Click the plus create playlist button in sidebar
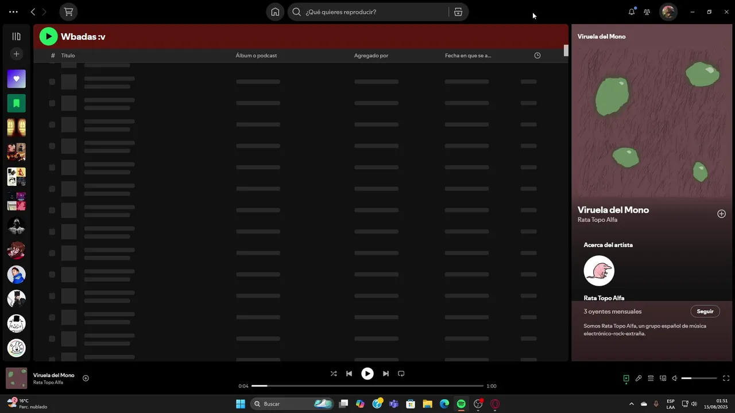This screenshot has width=735, height=413. [16, 54]
